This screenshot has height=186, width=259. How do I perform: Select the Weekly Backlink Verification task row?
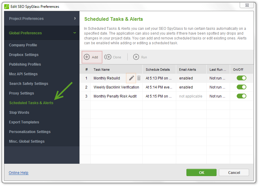(x=116, y=87)
